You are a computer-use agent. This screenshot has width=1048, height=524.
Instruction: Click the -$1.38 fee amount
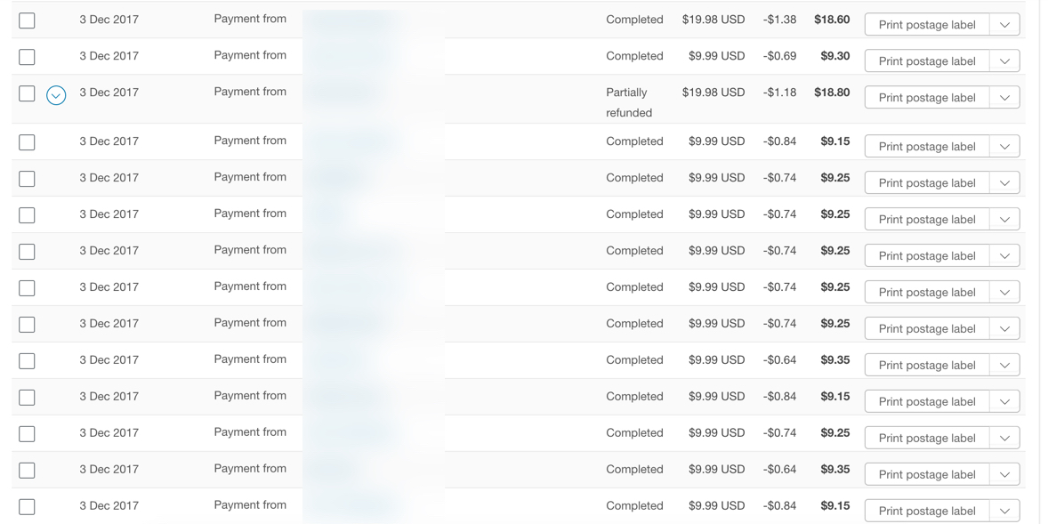point(779,20)
